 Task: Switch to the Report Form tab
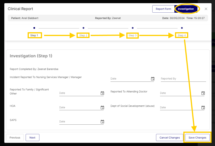point(163,9)
